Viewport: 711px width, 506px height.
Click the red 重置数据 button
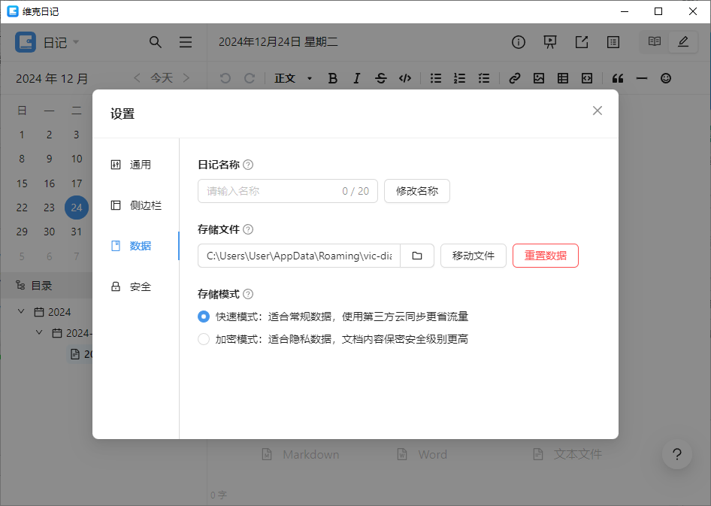click(546, 256)
